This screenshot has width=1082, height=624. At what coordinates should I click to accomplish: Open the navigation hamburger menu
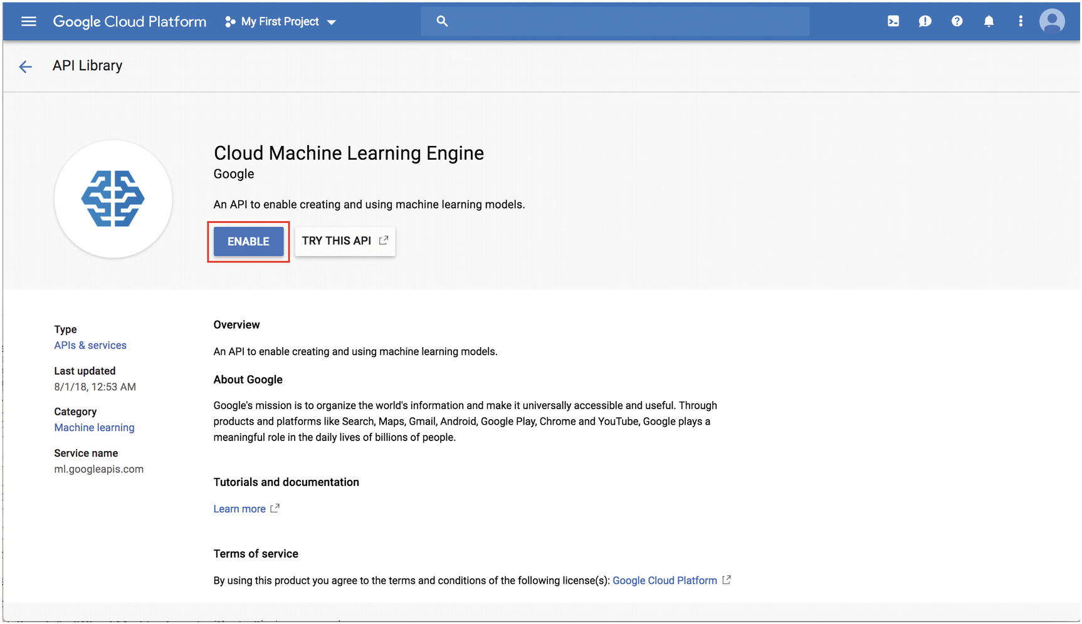[28, 21]
